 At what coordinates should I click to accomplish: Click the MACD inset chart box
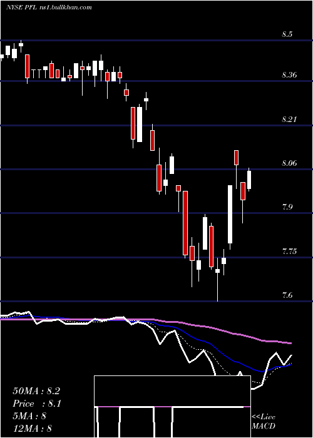click(x=172, y=407)
